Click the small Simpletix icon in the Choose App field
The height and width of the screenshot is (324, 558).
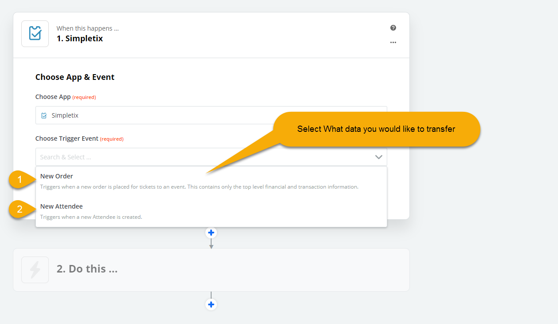[x=44, y=115]
